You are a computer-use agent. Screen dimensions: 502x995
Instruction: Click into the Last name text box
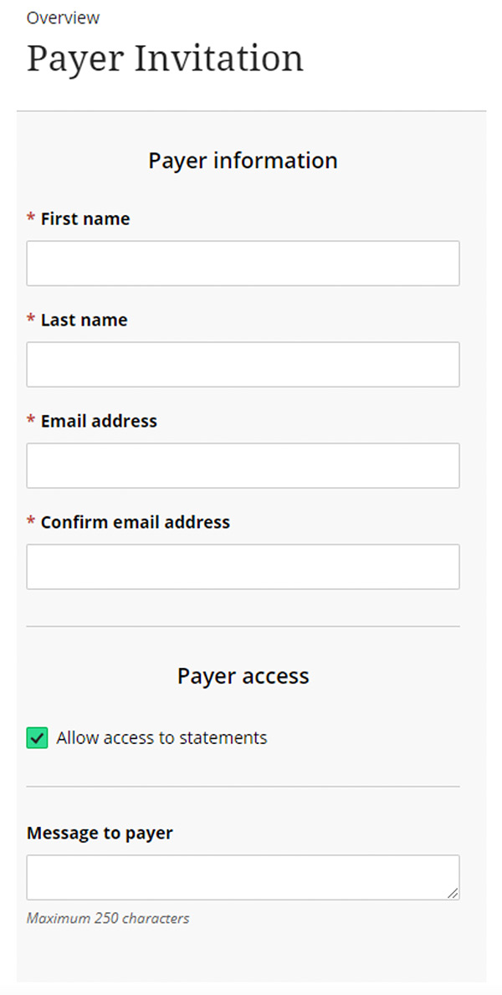tap(243, 364)
